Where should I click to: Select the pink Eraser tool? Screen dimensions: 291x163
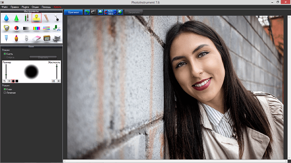coord(36,38)
